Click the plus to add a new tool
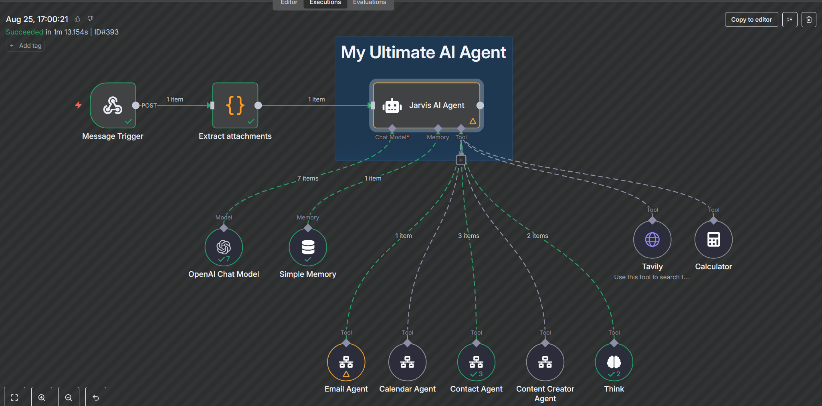This screenshot has height=406, width=822. pyautogui.click(x=460, y=159)
